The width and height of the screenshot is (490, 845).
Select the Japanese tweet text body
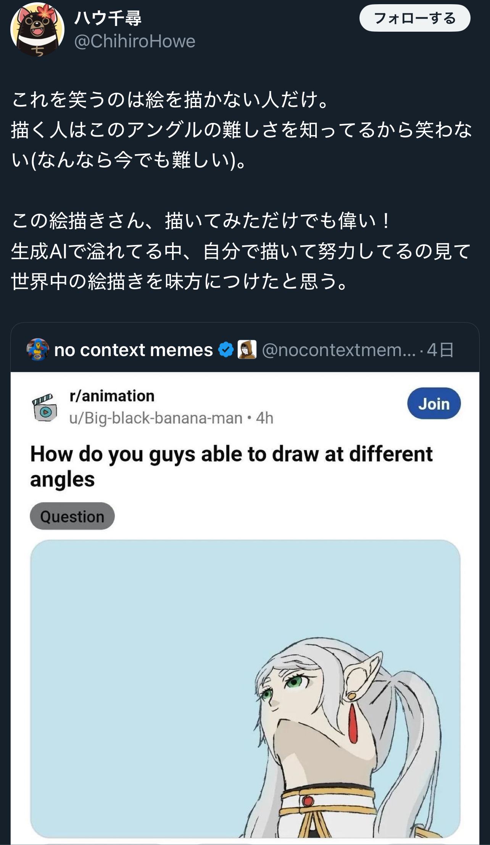(241, 190)
